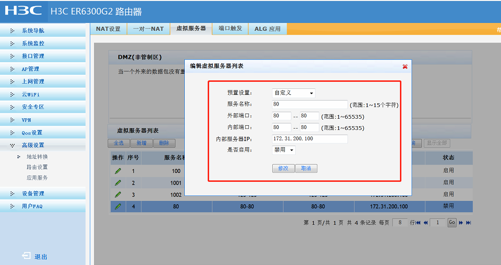Click page number field showing 1
This screenshot has height=265, width=501.
[x=437, y=222]
